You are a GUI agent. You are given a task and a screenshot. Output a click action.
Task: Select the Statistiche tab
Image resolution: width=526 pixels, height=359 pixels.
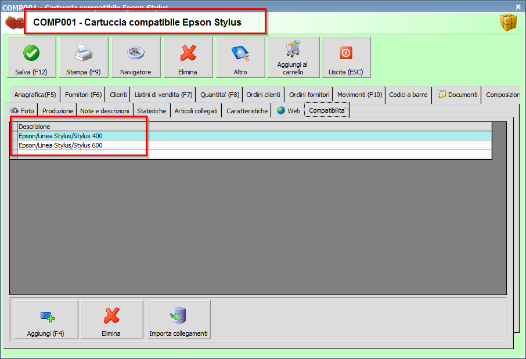click(x=152, y=111)
